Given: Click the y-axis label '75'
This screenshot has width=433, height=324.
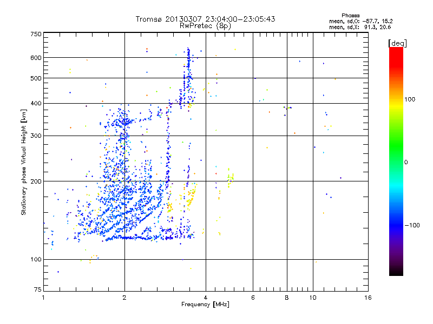Looking at the screenshot, I should 38,289.
